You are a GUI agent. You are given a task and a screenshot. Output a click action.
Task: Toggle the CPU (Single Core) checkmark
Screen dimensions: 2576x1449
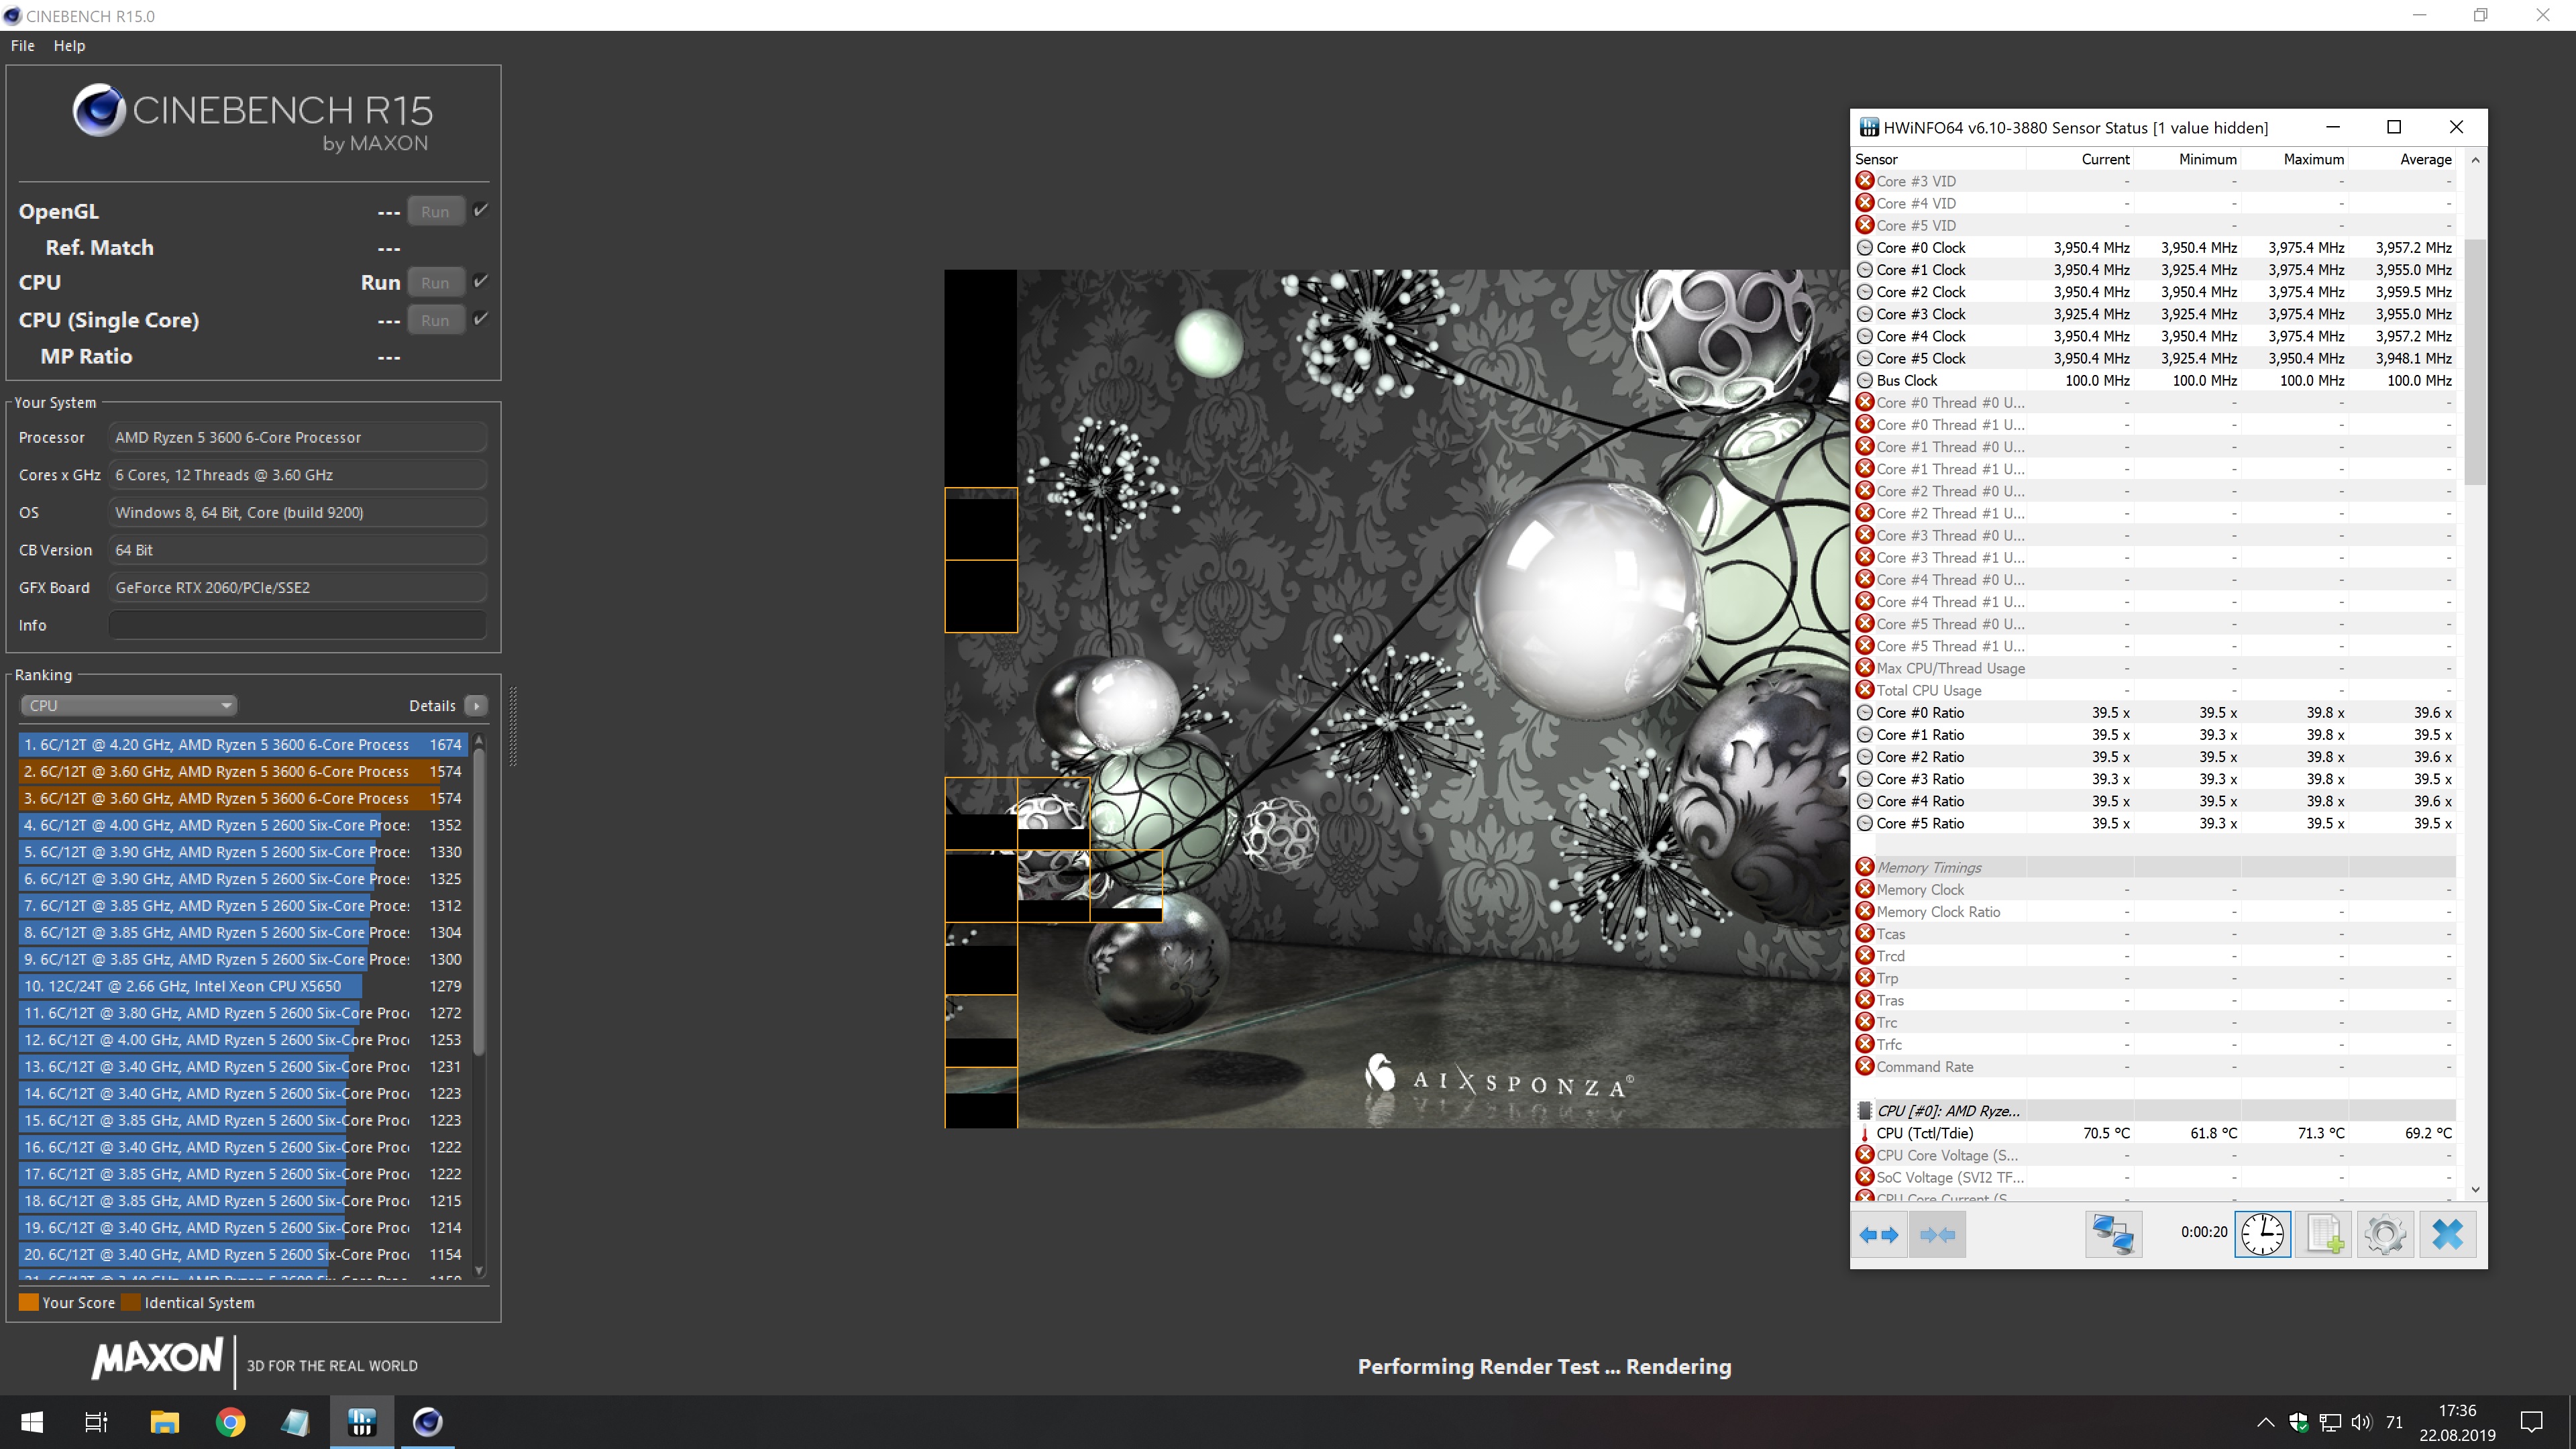coord(481,319)
